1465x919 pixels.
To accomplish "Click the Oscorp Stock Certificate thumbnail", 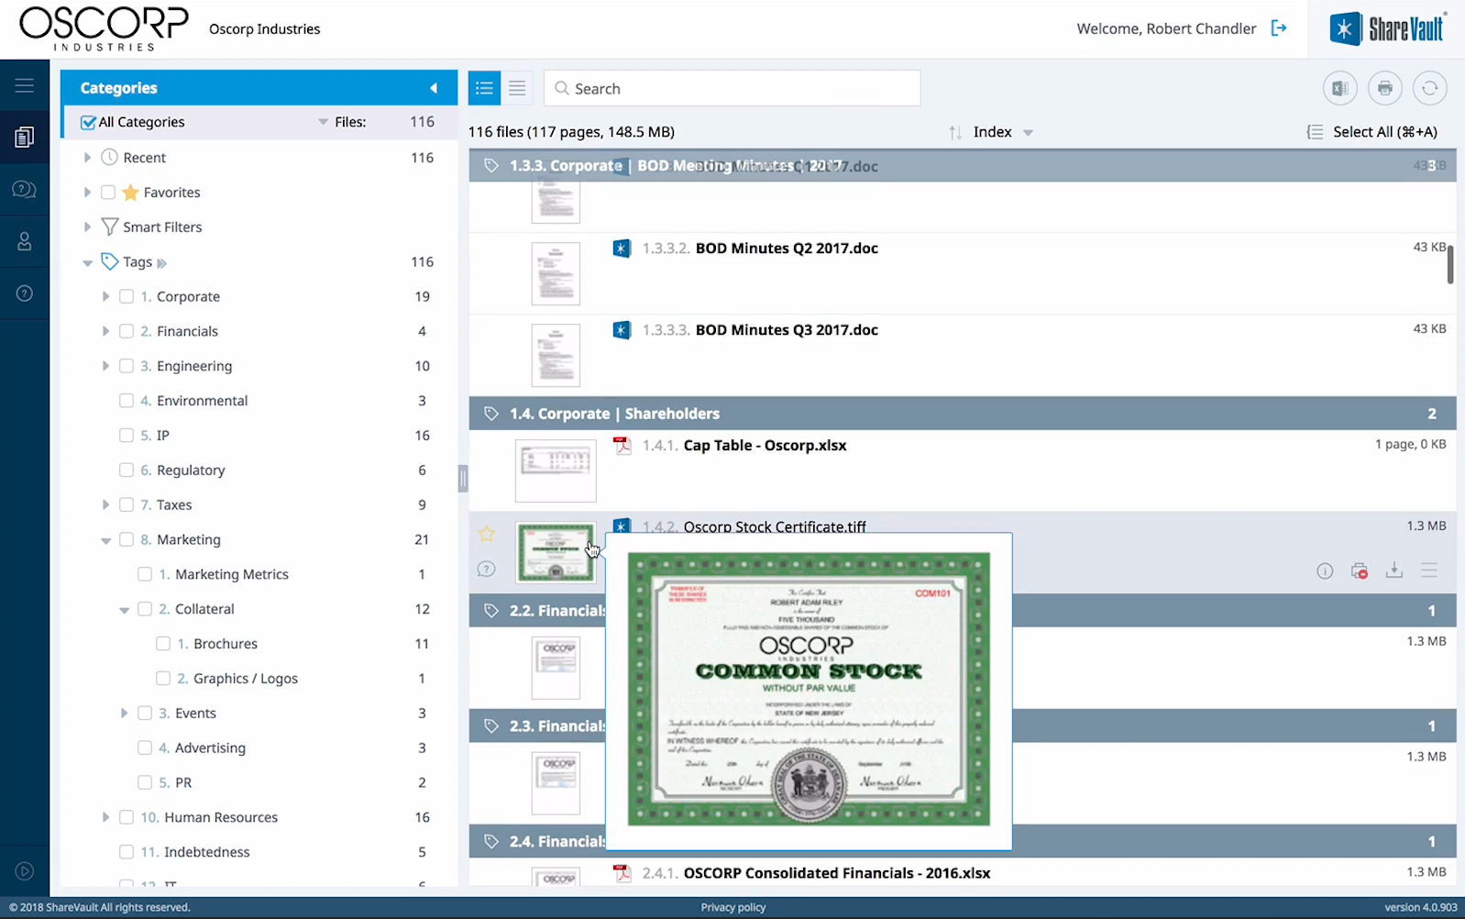I will tap(556, 552).
